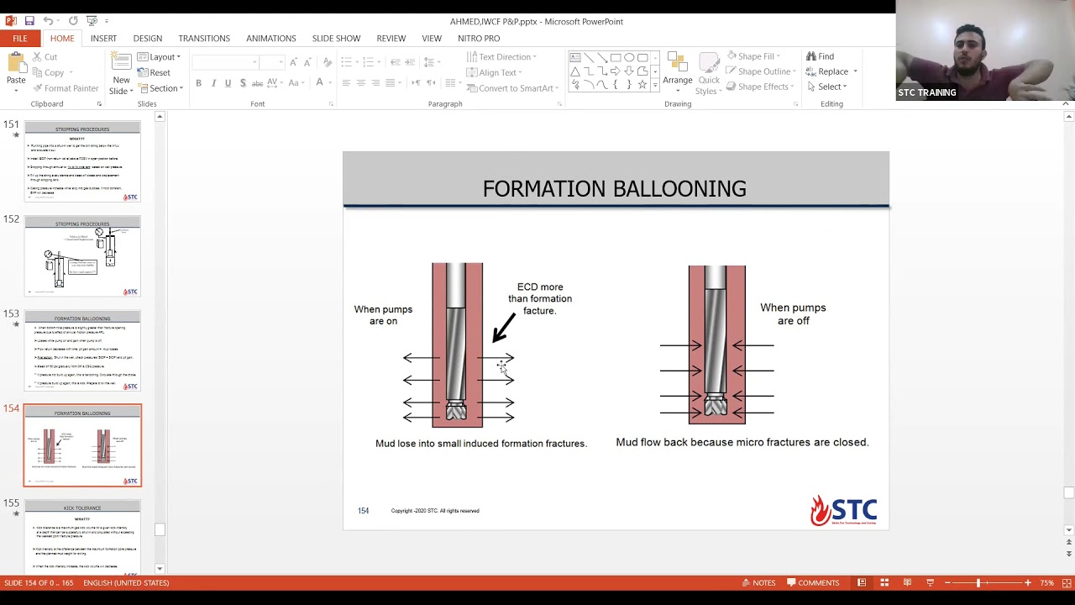
Task: Open the FILE tab
Action: tap(19, 39)
